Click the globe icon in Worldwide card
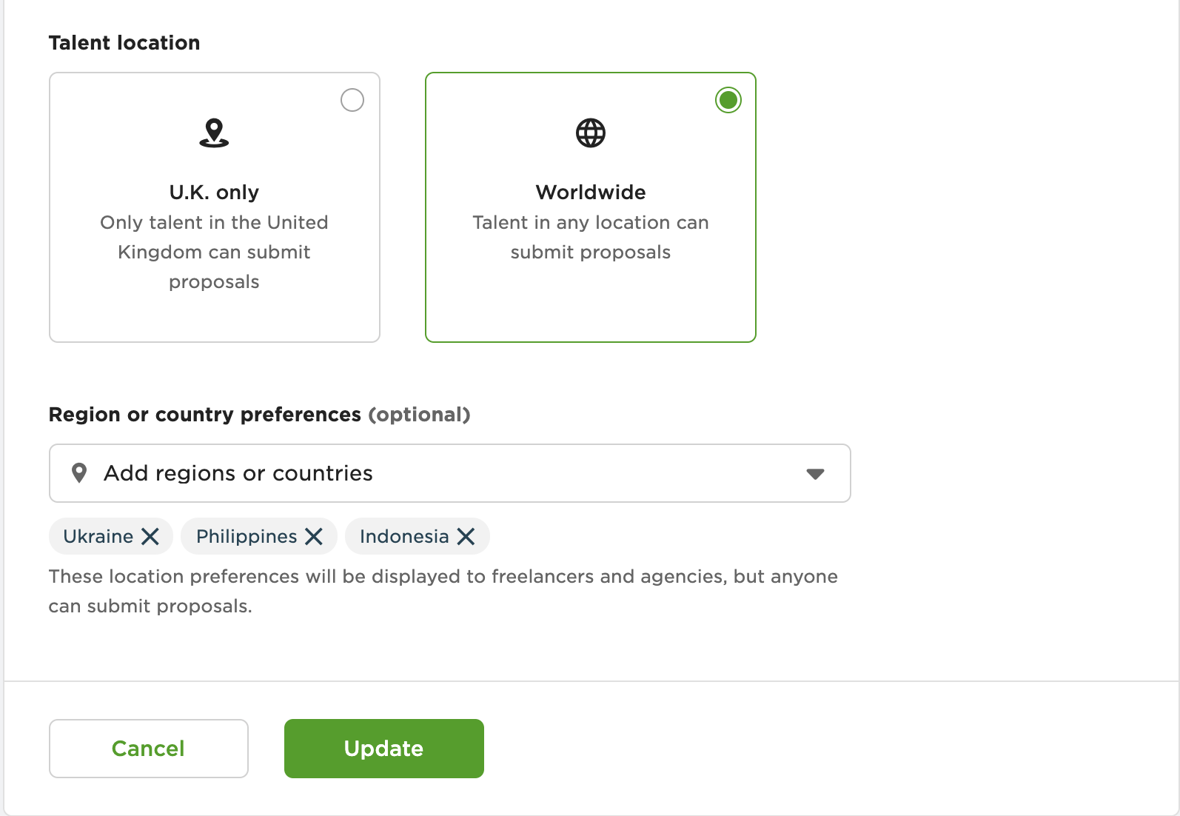Screen dimensions: 1180x816 click(x=591, y=133)
